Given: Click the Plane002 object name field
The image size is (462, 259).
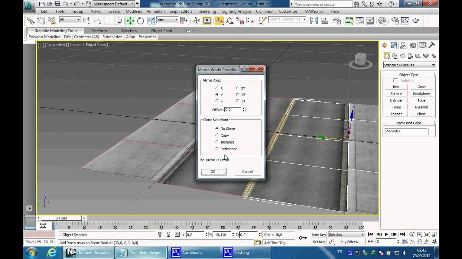Looking at the screenshot, I should (406, 131).
